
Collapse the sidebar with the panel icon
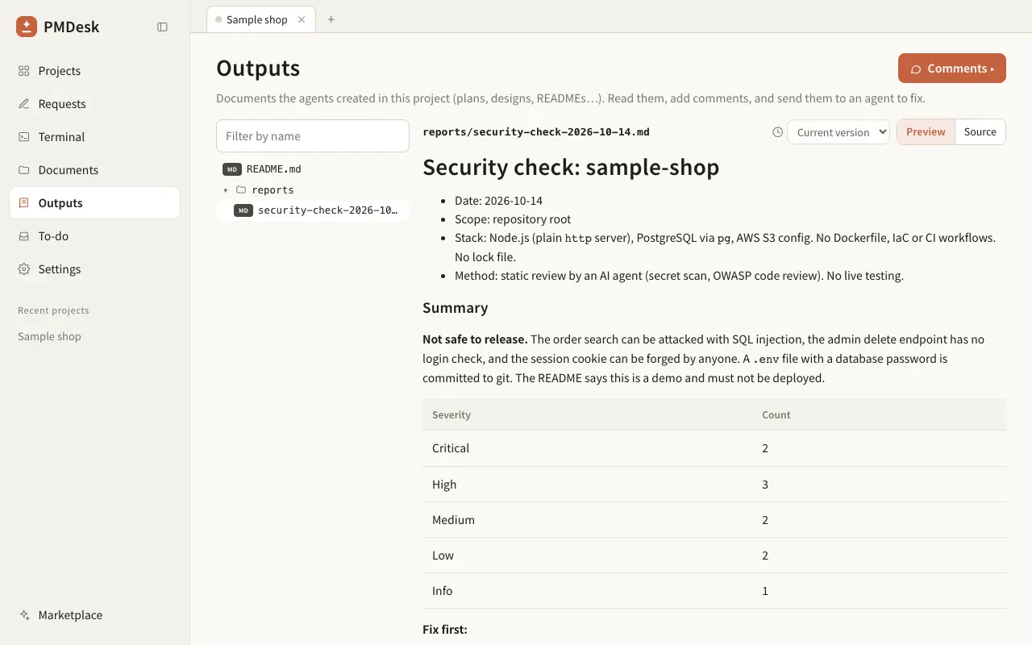162,27
